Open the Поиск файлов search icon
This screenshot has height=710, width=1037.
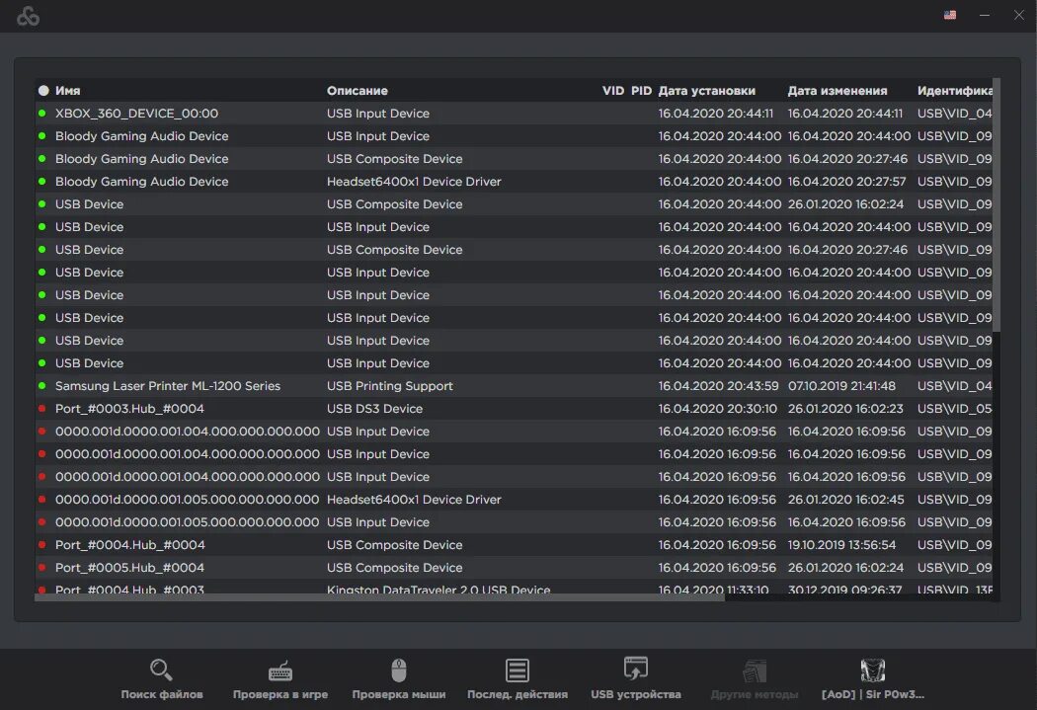[161, 670]
